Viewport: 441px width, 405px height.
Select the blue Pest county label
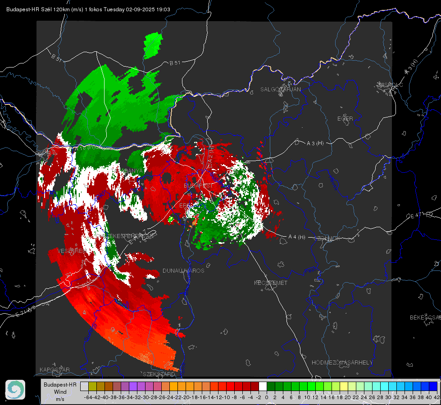309,271
